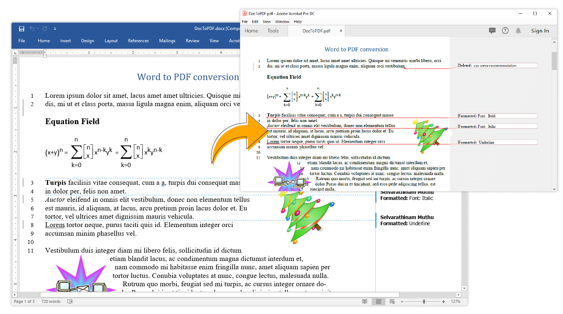The height and width of the screenshot is (314, 563).
Task: Switch to Read Mode view
Action: [x=365, y=301]
